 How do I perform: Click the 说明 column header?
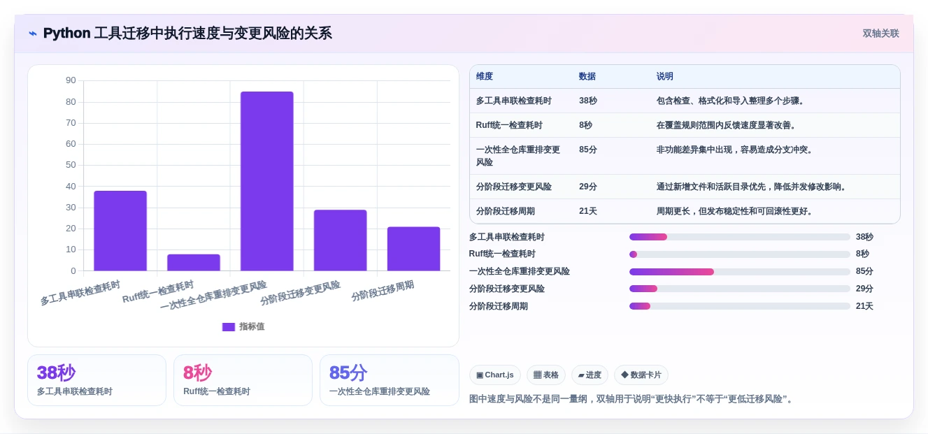click(665, 77)
